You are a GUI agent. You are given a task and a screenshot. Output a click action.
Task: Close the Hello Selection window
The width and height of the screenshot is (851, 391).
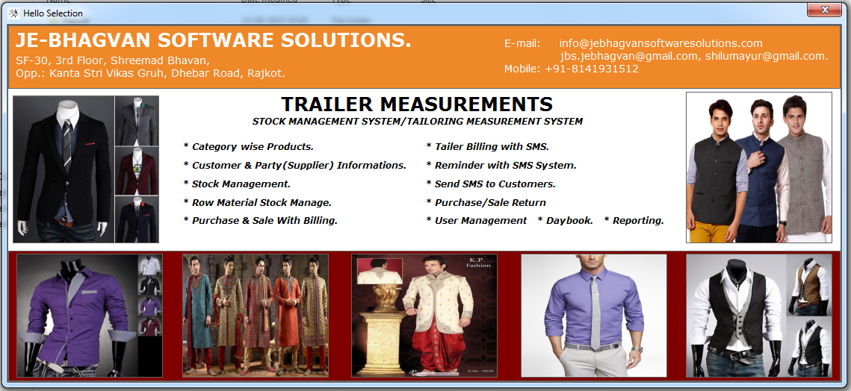point(824,9)
